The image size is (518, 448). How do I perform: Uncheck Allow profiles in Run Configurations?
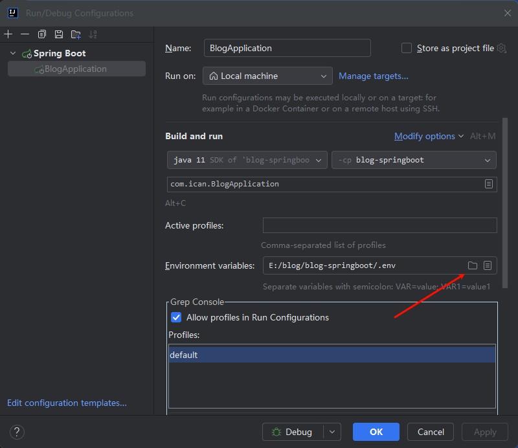(176, 317)
